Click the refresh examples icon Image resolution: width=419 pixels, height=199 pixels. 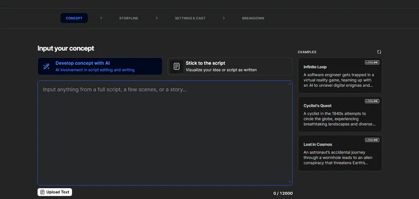(379, 52)
